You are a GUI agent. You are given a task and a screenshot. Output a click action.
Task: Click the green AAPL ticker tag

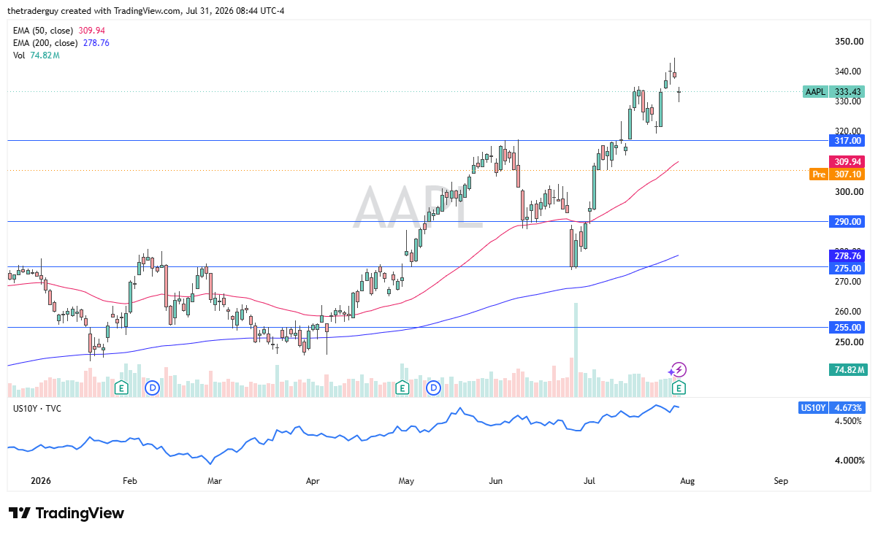click(x=815, y=92)
